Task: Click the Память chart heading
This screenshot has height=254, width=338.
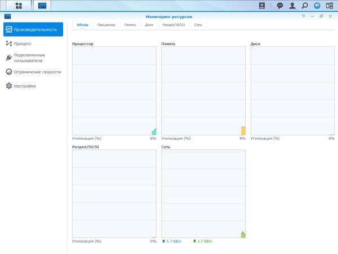Action: pos(168,44)
